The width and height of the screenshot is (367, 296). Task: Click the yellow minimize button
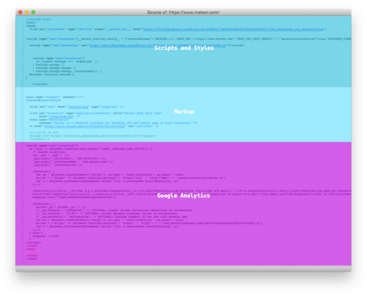pos(27,12)
